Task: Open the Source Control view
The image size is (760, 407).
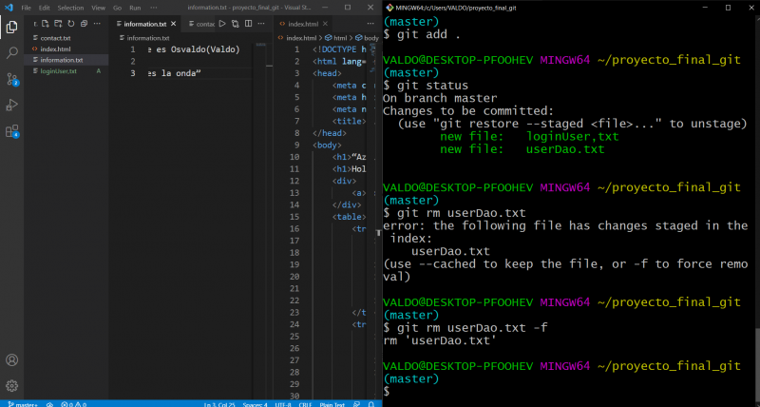Action: coord(11,79)
